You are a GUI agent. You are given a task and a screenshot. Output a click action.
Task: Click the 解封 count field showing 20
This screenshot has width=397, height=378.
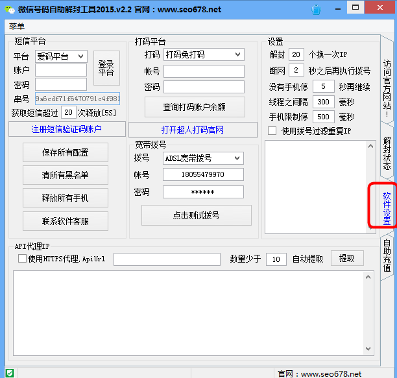296,54
